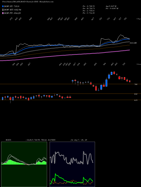Open the MACD histogram panel
The image size is (141, 187).
coord(24,164)
